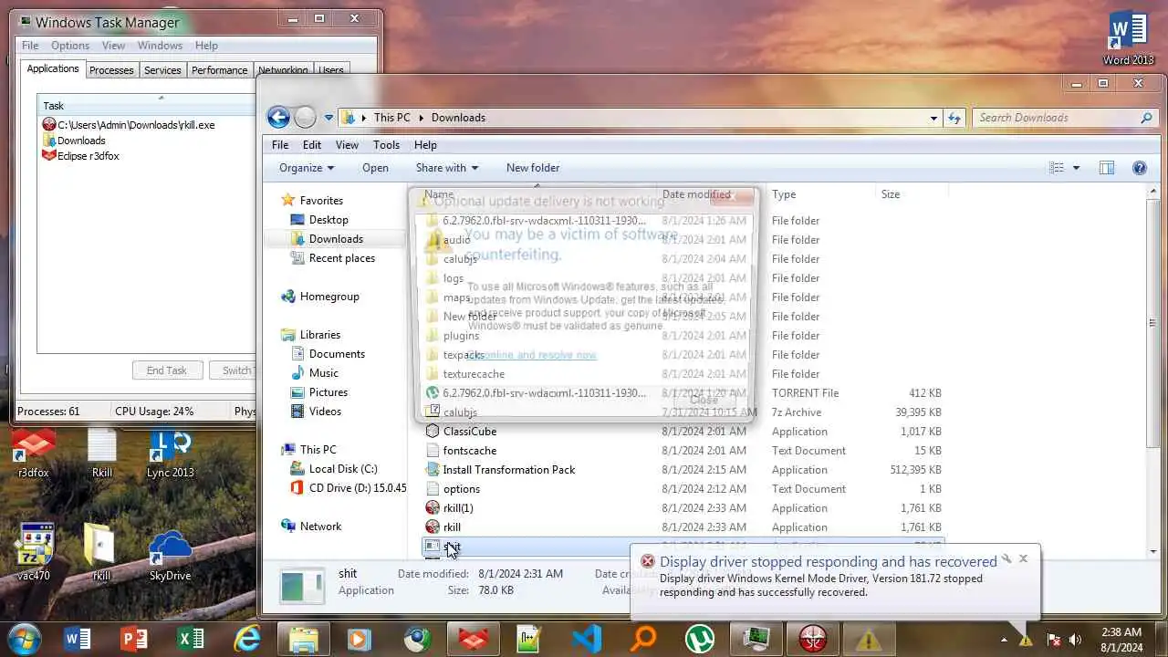
Task: Click the yellow warning taskbar button
Action: click(x=868, y=639)
